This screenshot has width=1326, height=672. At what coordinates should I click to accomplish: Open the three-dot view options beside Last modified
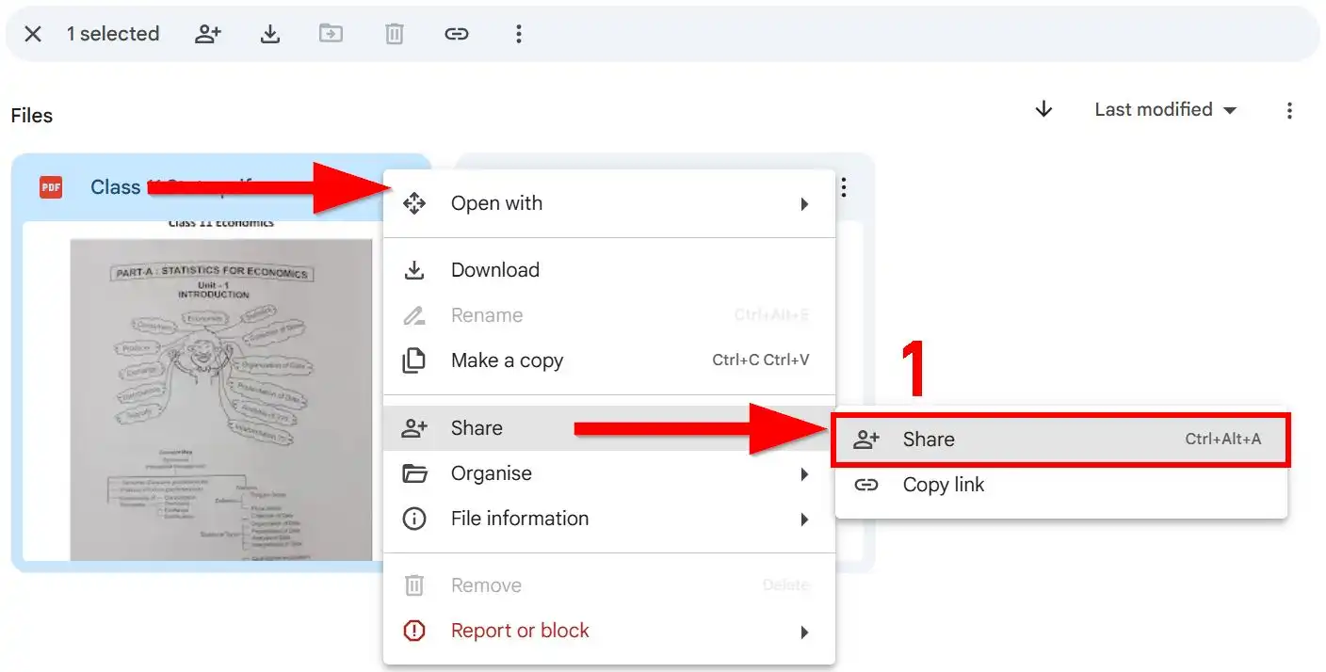[x=1289, y=110]
